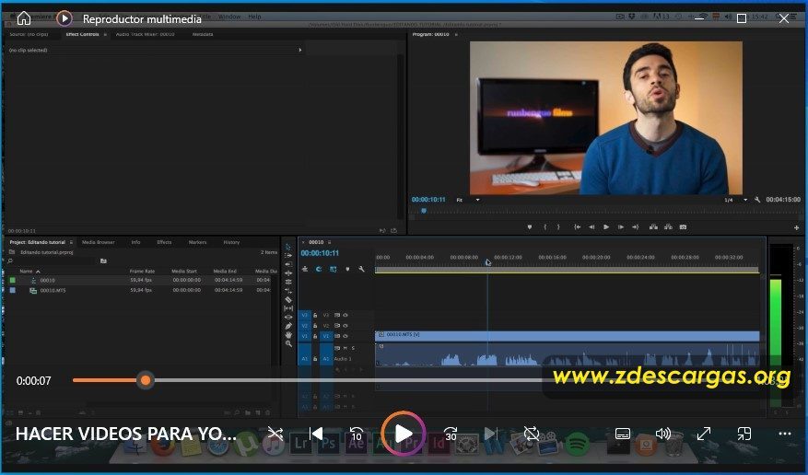Toggle lock on track V3

pyautogui.click(x=315, y=315)
